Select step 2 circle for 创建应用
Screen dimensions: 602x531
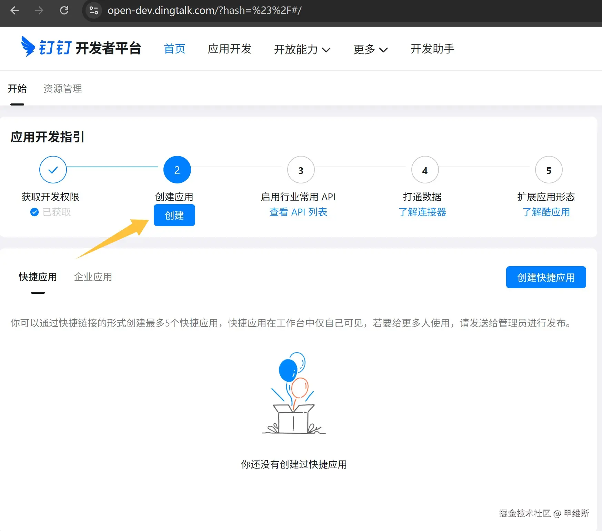point(177,170)
